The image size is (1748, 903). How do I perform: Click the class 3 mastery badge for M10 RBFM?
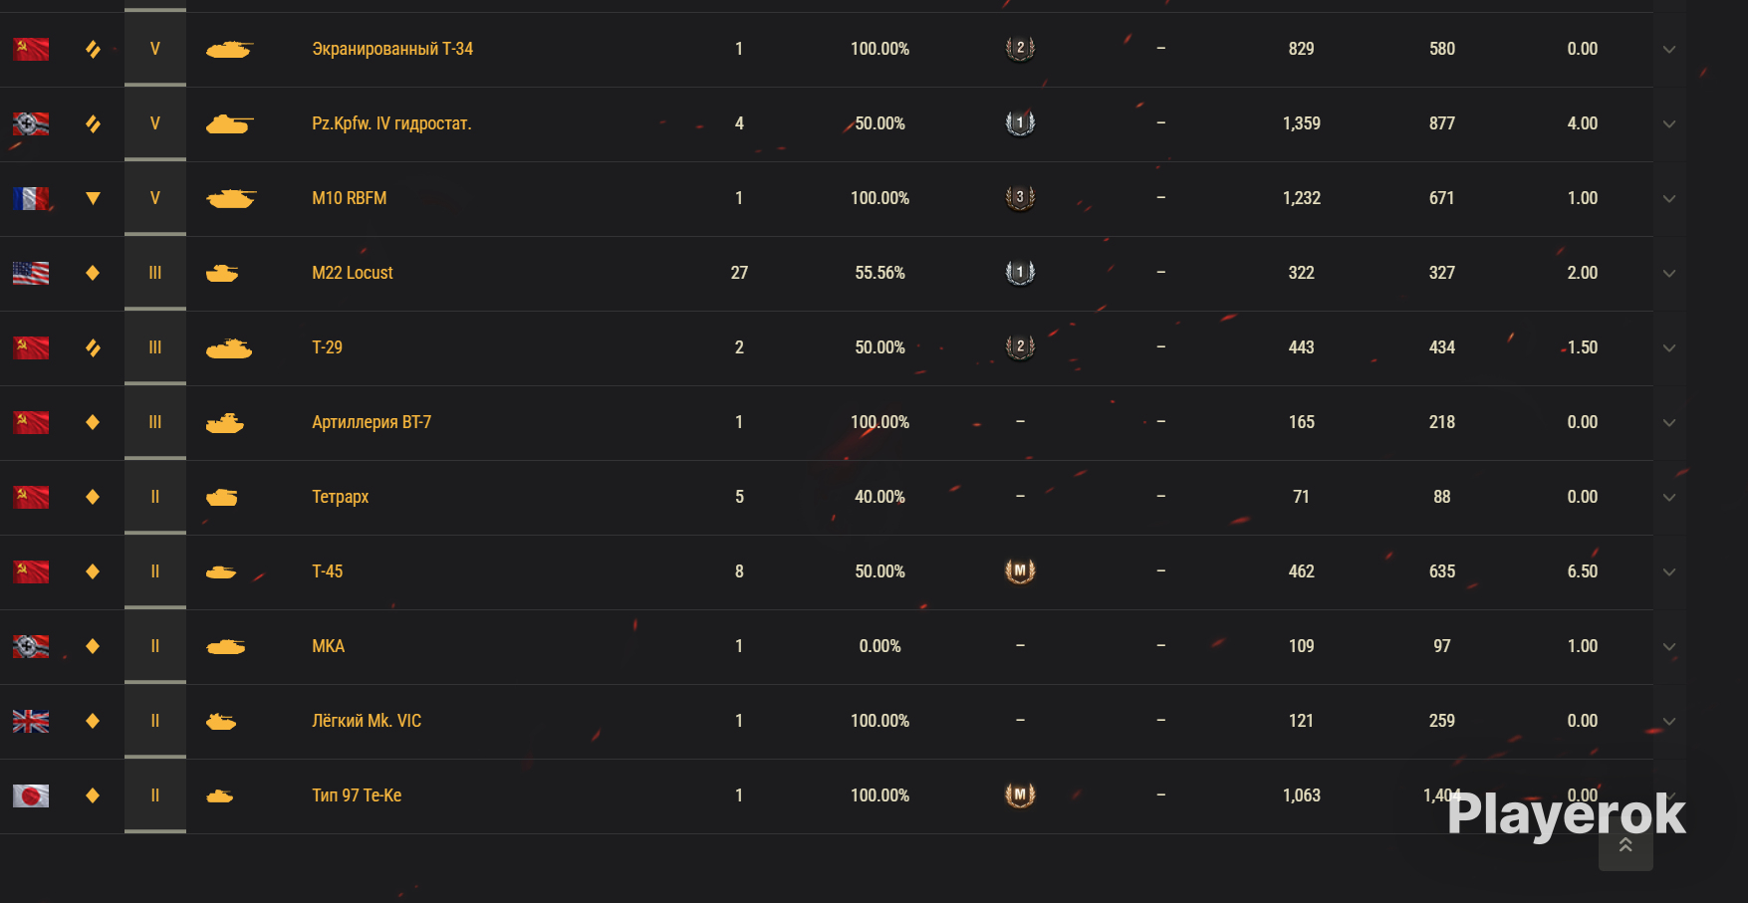point(1020,198)
